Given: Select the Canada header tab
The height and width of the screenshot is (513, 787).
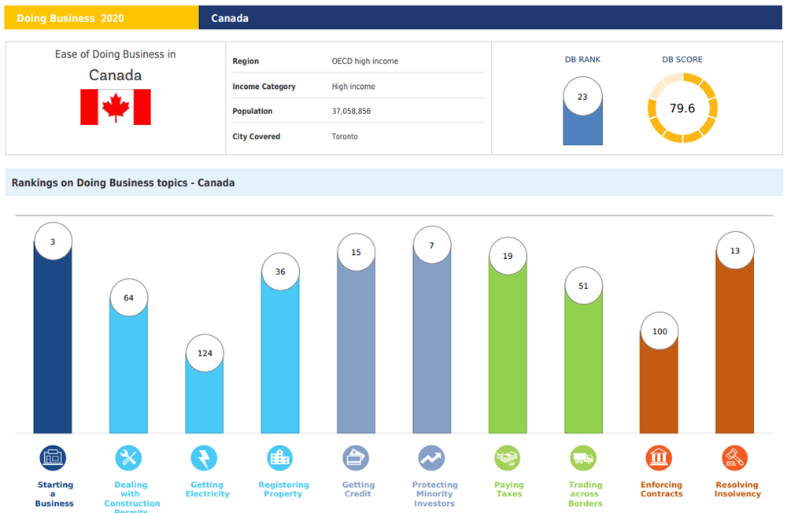Looking at the screenshot, I should click(x=230, y=18).
